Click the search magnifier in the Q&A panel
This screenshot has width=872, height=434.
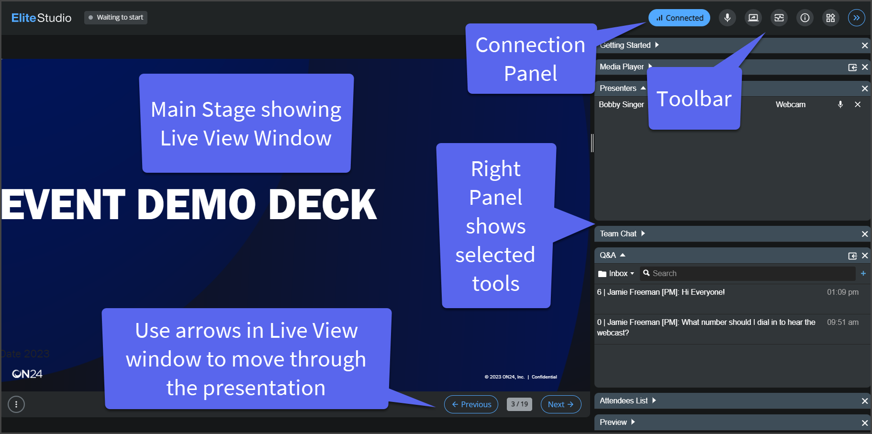(647, 273)
